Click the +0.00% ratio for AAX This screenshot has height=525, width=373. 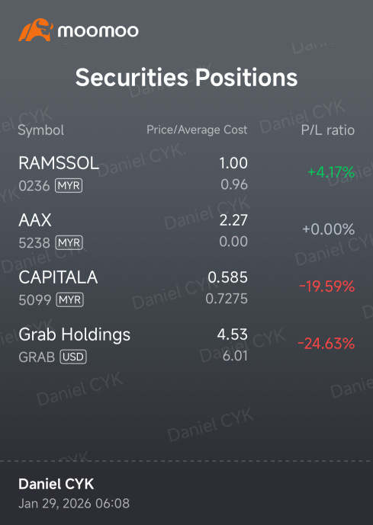pos(329,229)
